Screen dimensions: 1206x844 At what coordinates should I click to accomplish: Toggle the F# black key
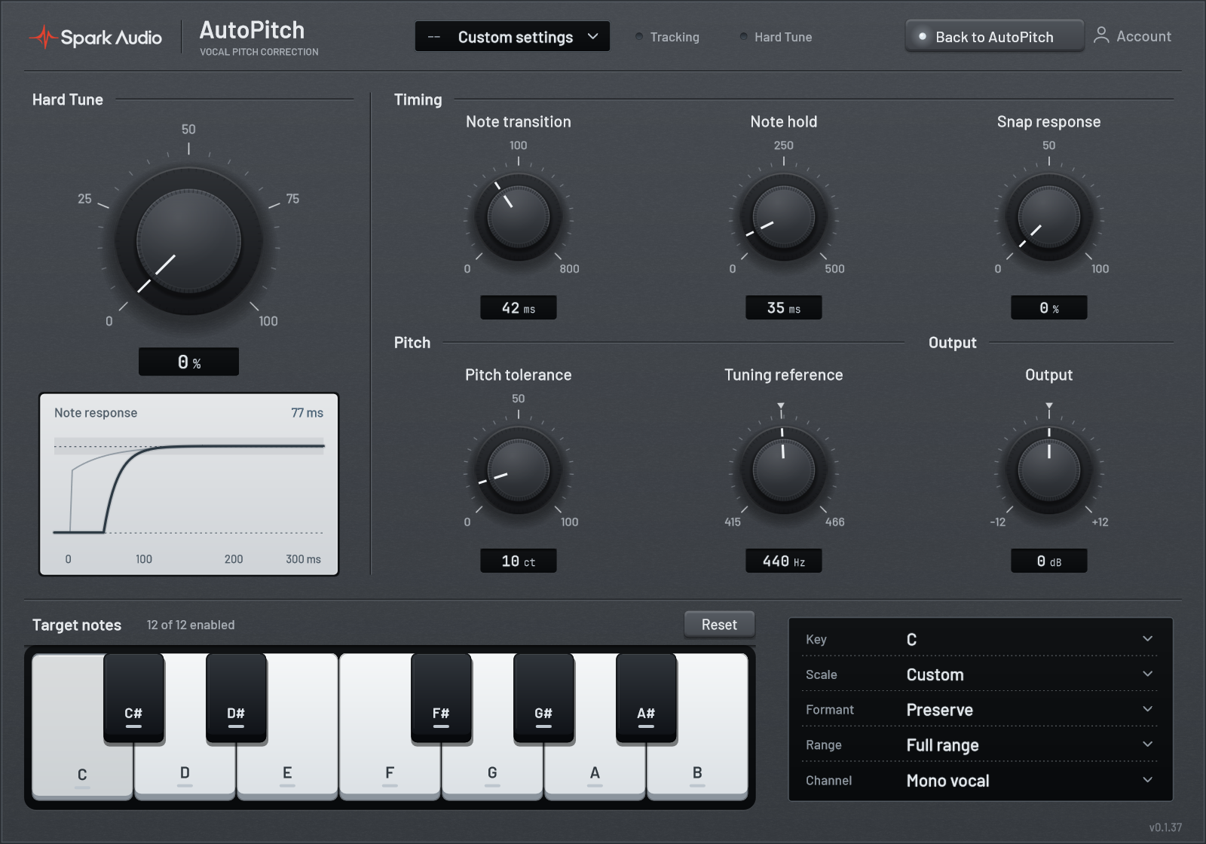[x=441, y=698]
